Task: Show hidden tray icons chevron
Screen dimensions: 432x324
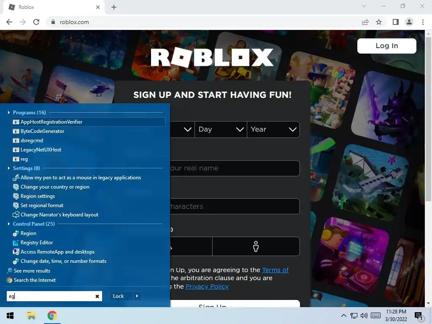Action: click(x=343, y=316)
